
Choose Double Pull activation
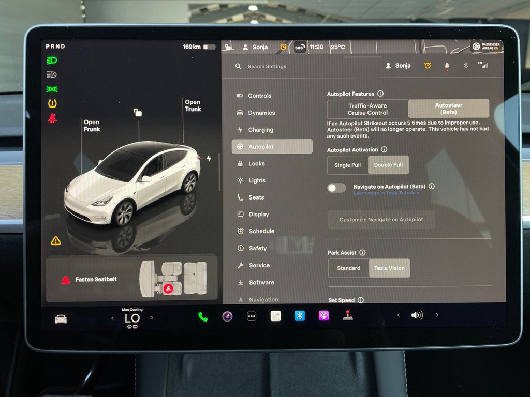(x=388, y=165)
